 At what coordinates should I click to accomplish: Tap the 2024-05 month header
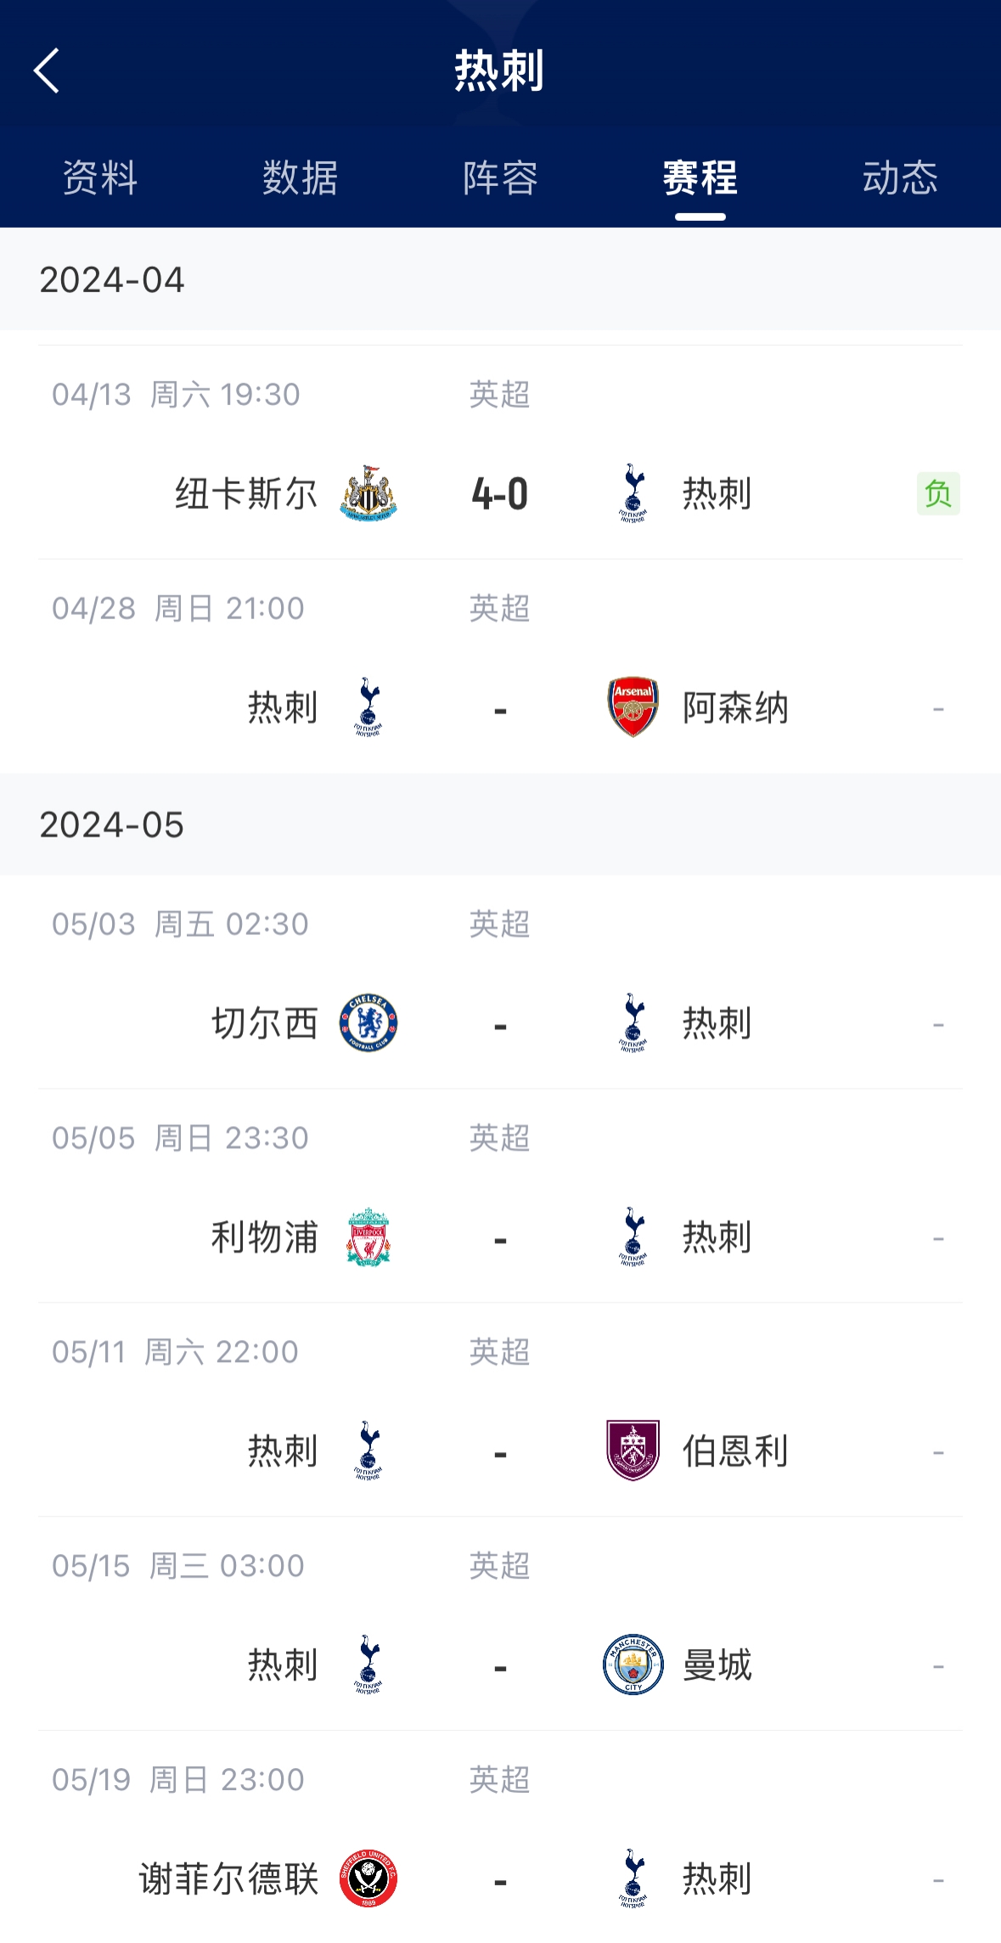coord(112,825)
